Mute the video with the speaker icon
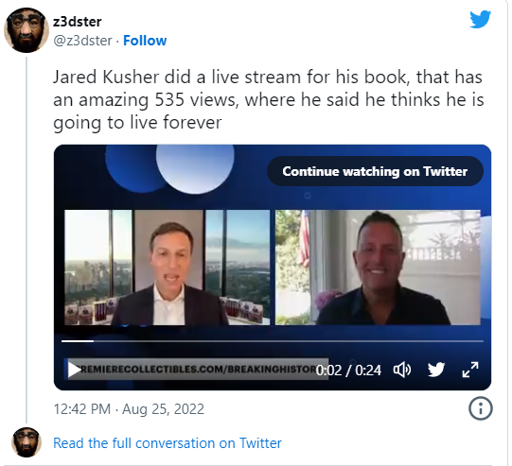The height and width of the screenshot is (466, 512). (x=402, y=370)
